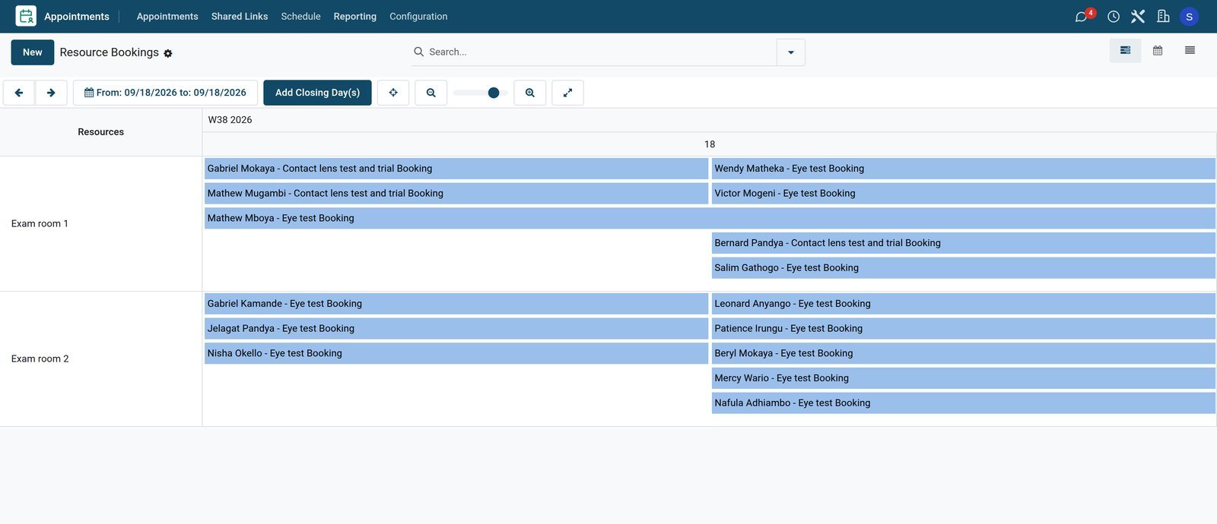Image resolution: width=1217 pixels, height=524 pixels.
Task: Center timeline on today crosshair icon
Action: [x=393, y=93]
